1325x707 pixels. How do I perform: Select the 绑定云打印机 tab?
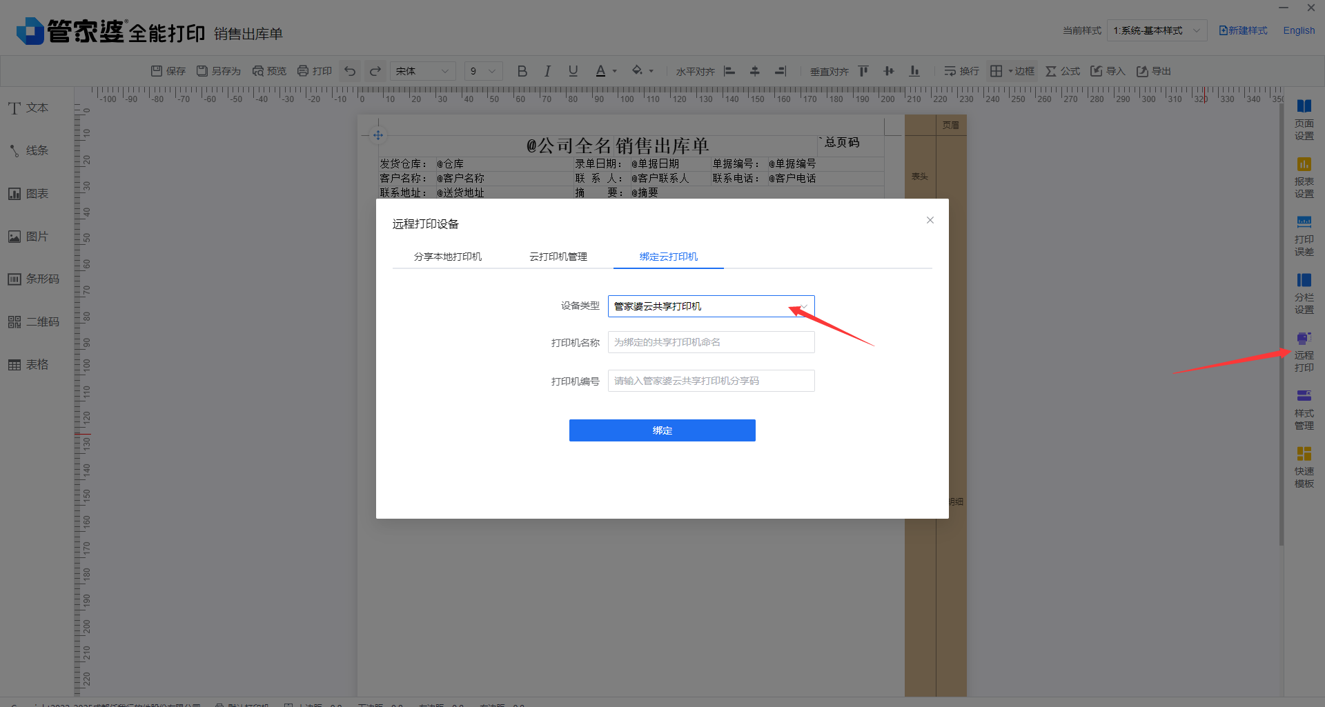(669, 257)
